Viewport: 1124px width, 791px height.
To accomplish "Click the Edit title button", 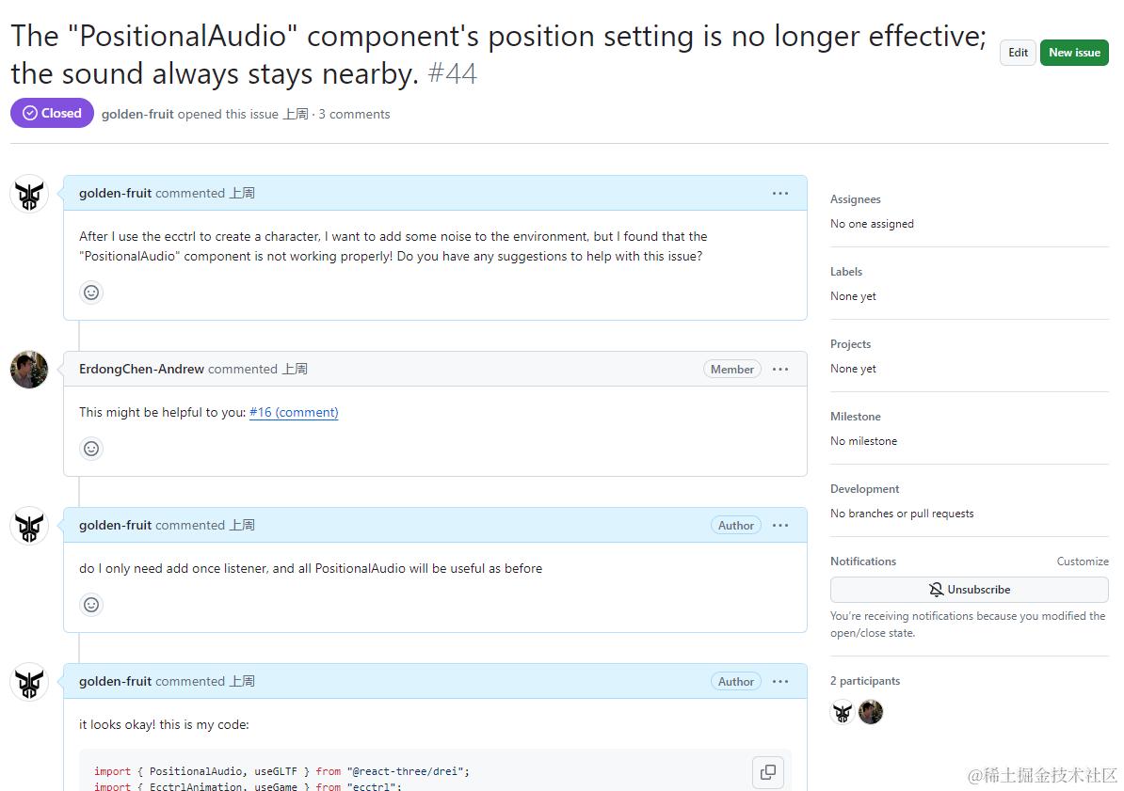I will point(1018,53).
